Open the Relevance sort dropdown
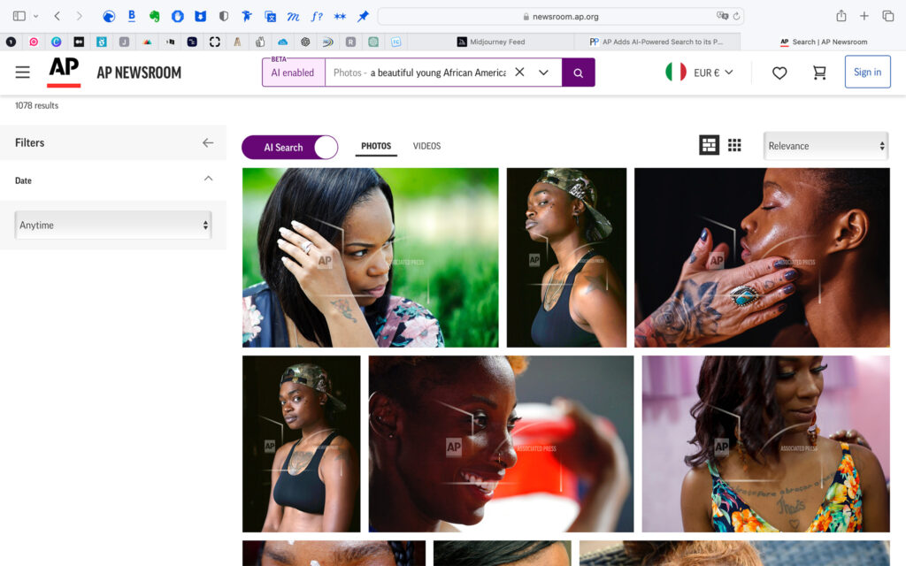The width and height of the screenshot is (906, 566). 825,146
